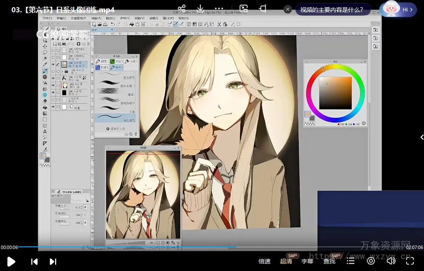424x271 pixels.
Task: Expand the folder layer group arrow
Action: point(62,71)
